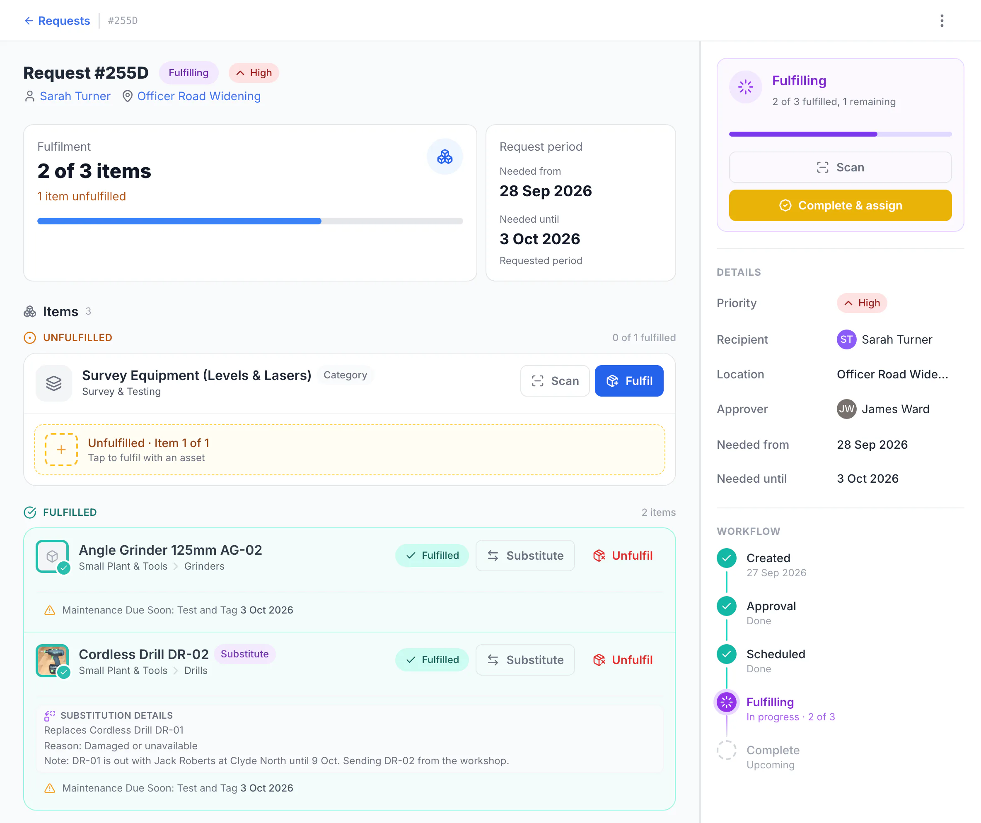Screen dimensions: 981x823
Task: Substitute the Angle Grinder 125mm AG-02
Action: tap(525, 556)
